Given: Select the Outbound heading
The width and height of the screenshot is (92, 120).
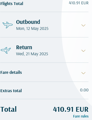Looking at the screenshot, I should (28, 22).
